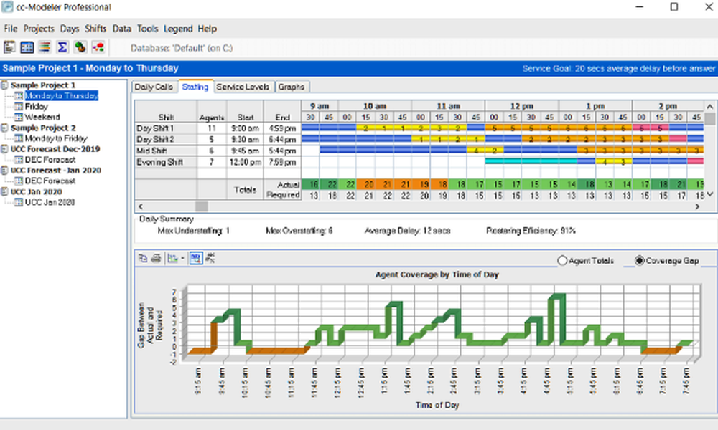Open the Shifts menu

pos(95,29)
